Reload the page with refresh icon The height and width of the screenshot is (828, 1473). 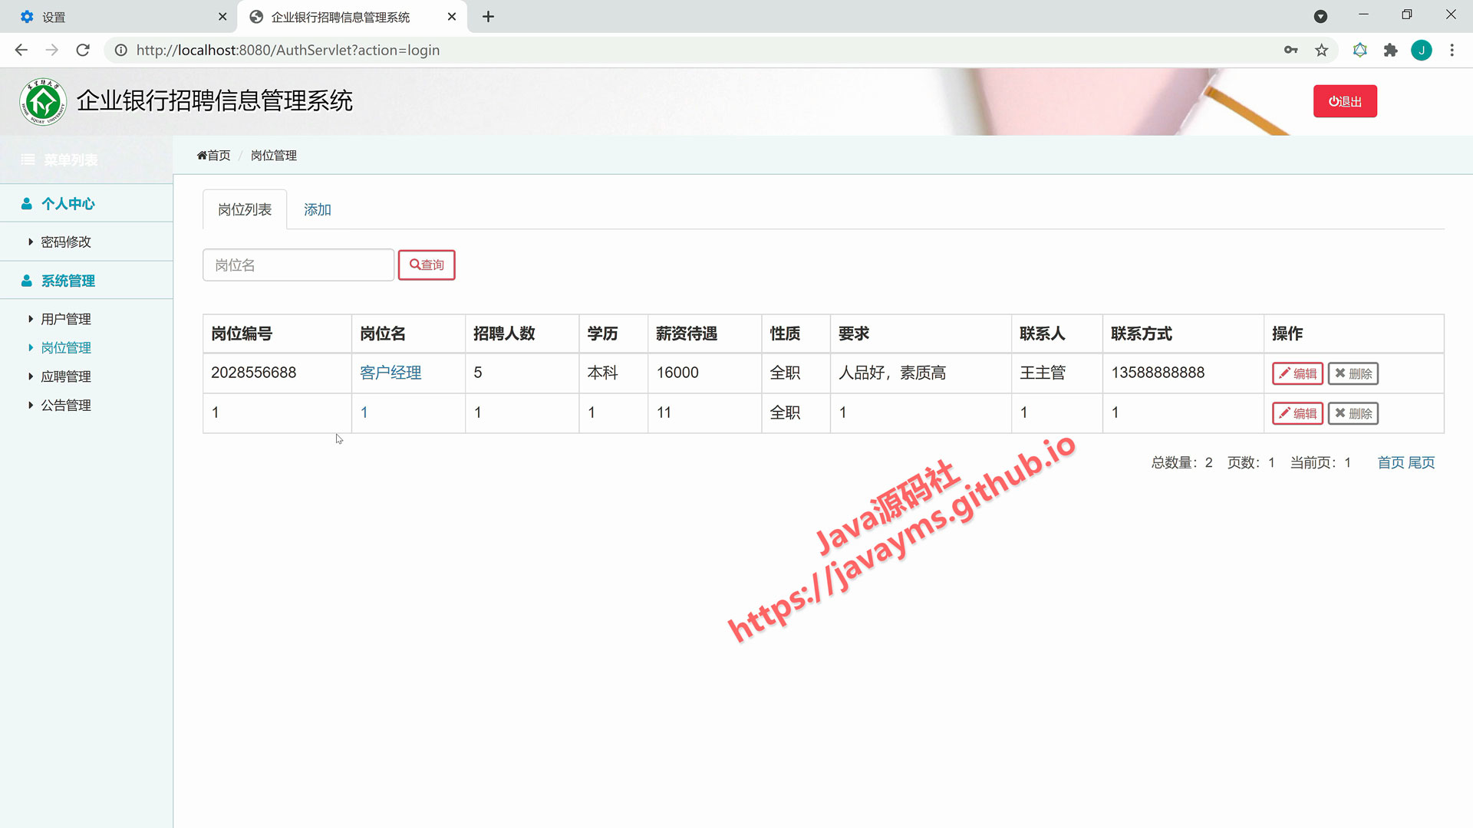pyautogui.click(x=83, y=50)
